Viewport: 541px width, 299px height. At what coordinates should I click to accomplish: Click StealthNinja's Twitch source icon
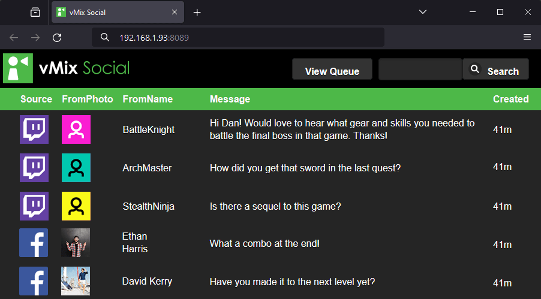pyautogui.click(x=34, y=206)
